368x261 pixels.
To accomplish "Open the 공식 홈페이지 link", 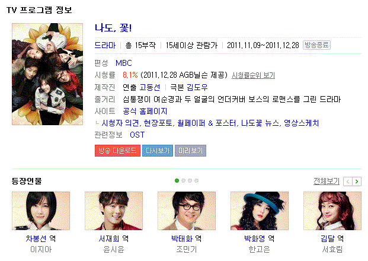I will tap(145, 111).
